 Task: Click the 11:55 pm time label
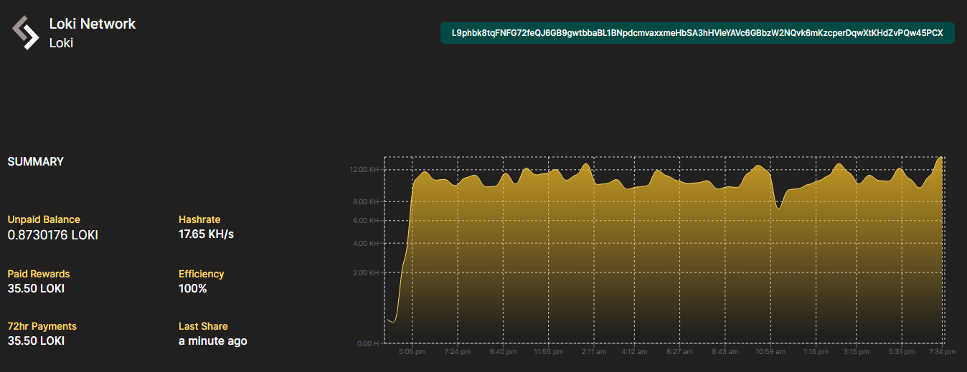[547, 352]
